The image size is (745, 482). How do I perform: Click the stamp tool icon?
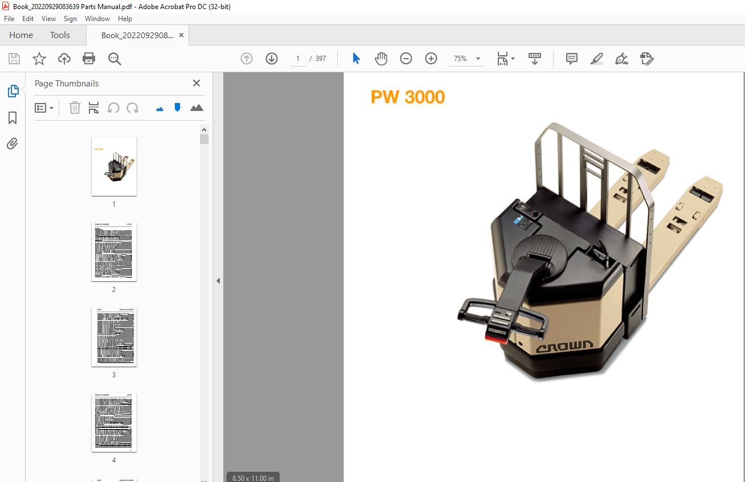pos(647,59)
